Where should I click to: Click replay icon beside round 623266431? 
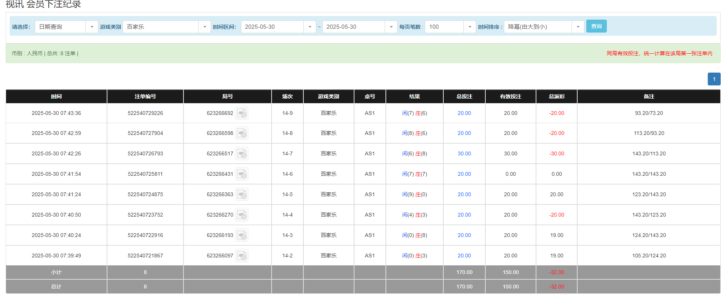pos(242,174)
